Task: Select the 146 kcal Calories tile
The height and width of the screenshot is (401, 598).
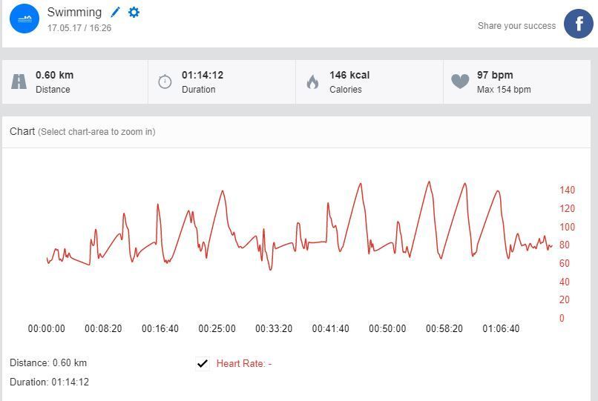Action: (369, 82)
